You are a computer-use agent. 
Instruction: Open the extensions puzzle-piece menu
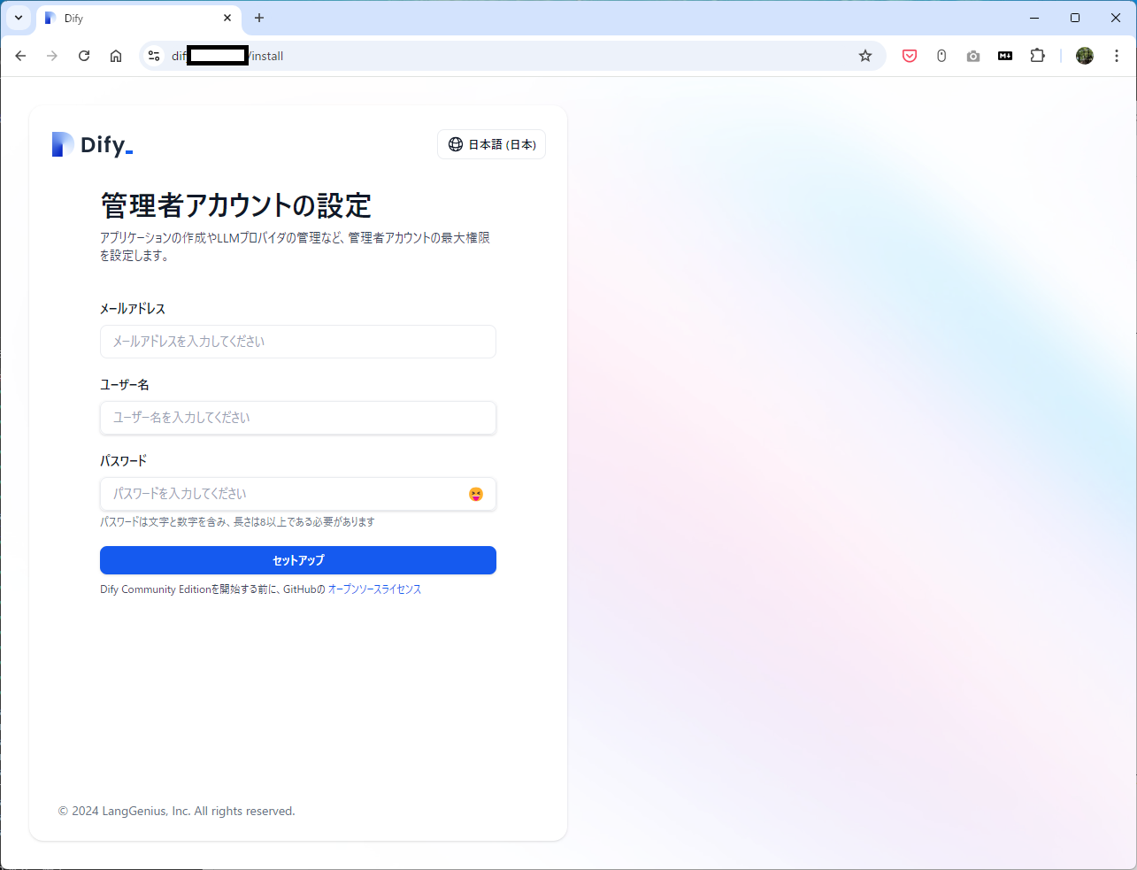point(1038,56)
